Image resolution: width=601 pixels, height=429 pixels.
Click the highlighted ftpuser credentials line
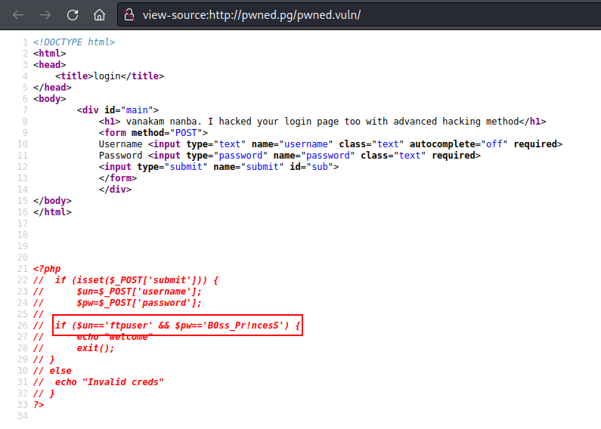(x=178, y=326)
